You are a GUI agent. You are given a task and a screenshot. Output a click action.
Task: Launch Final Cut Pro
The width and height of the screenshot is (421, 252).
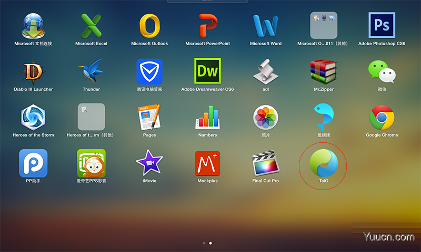(x=266, y=163)
